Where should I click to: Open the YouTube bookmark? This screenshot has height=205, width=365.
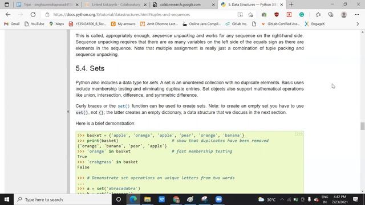pyautogui.click(x=34, y=24)
